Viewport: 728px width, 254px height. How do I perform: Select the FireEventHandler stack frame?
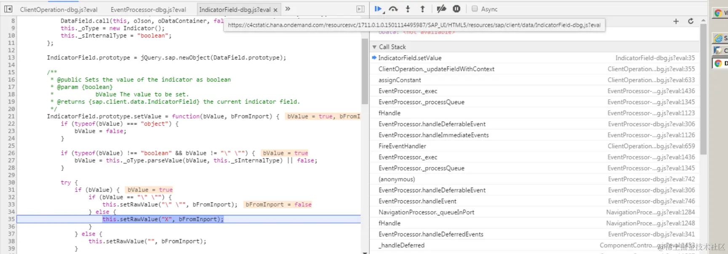point(534,146)
